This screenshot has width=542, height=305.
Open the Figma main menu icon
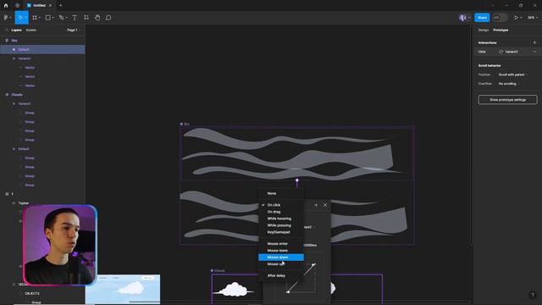[x=6, y=18]
